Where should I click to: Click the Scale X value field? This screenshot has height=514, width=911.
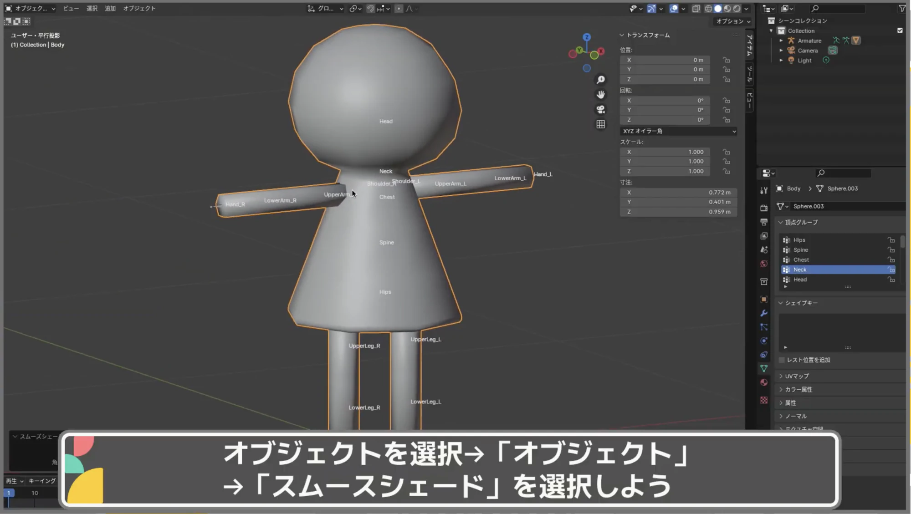(x=665, y=152)
